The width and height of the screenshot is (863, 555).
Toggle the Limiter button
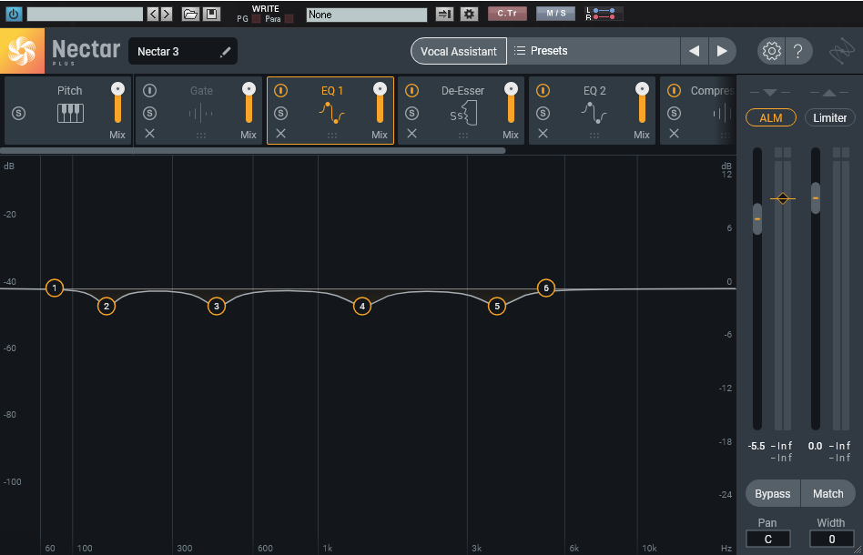830,117
